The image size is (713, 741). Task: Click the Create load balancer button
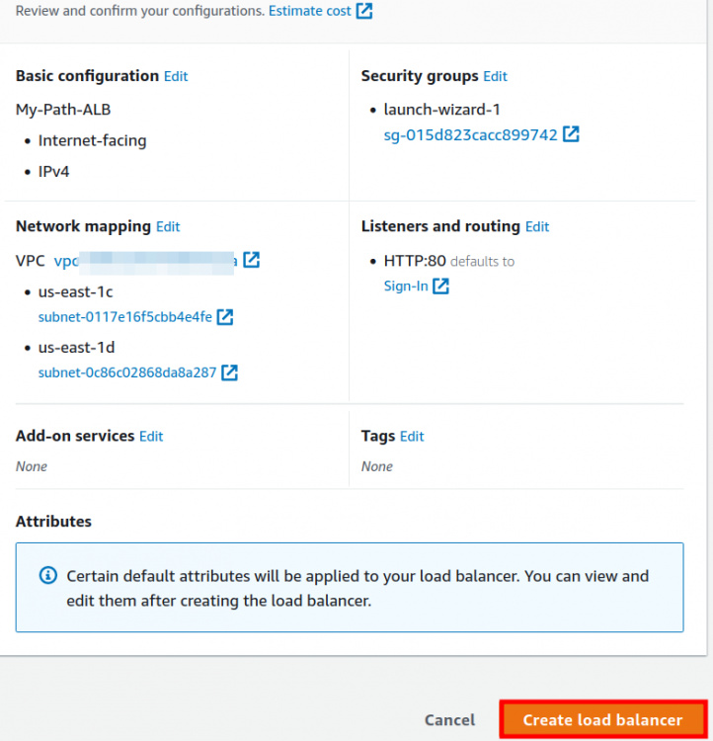pos(602,719)
